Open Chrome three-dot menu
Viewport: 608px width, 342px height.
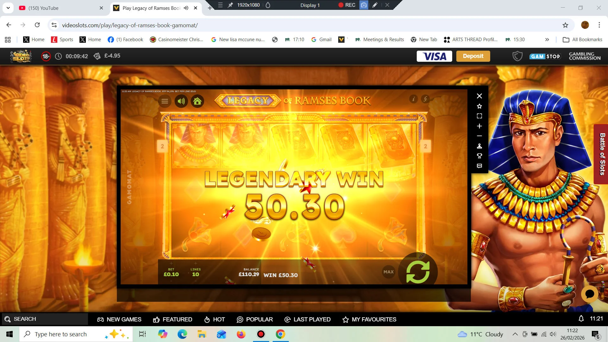point(599,25)
